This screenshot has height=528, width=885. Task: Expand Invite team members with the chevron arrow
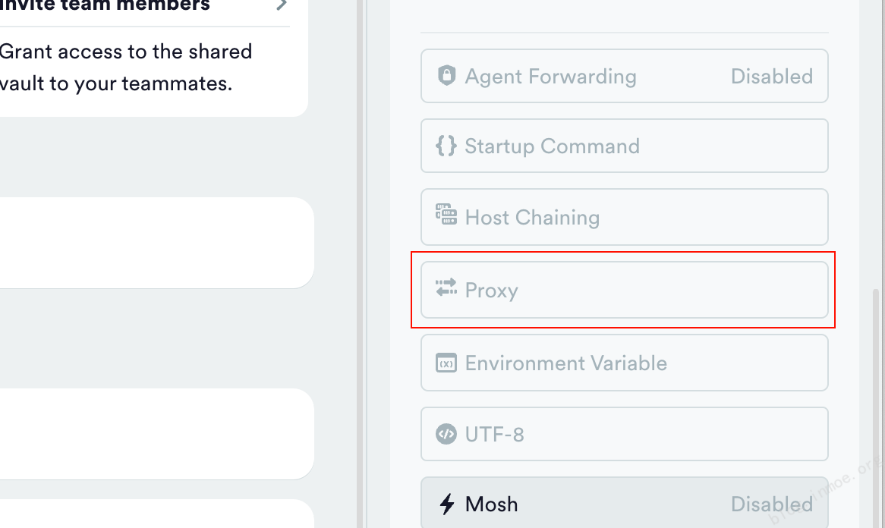click(282, 5)
